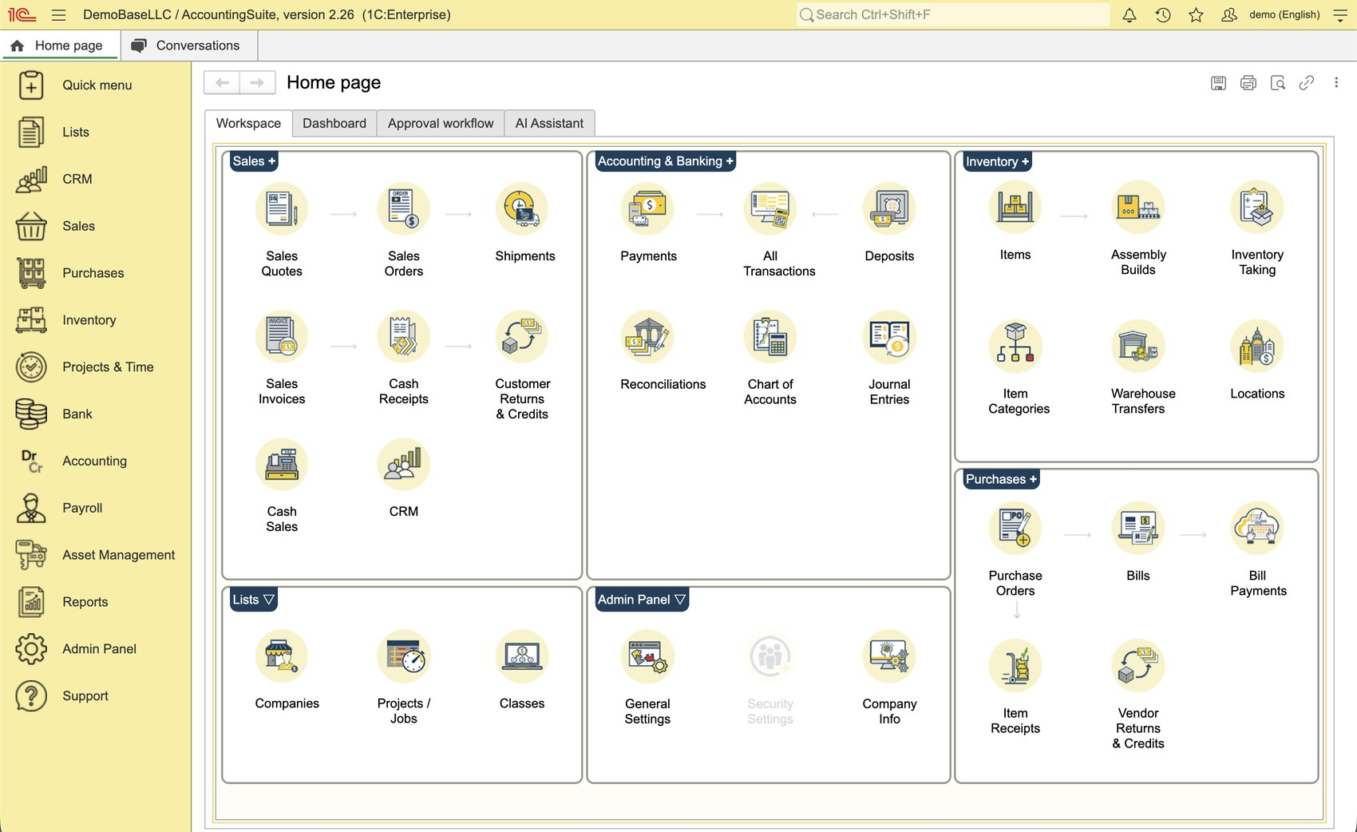Open the General Settings icon
Image resolution: width=1357 pixels, height=832 pixels.
point(647,656)
